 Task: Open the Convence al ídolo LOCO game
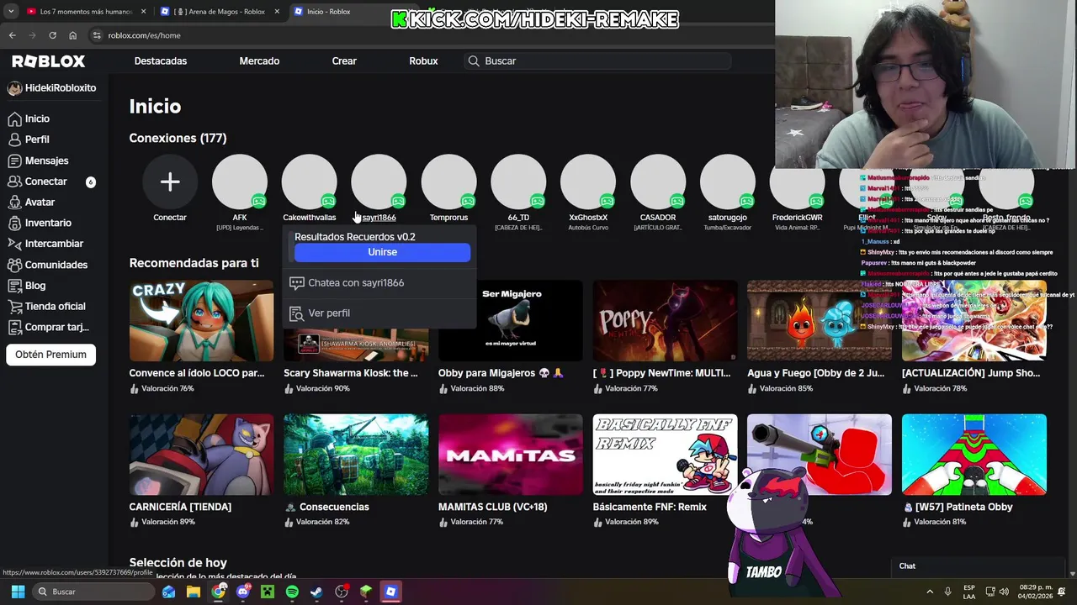point(201,321)
